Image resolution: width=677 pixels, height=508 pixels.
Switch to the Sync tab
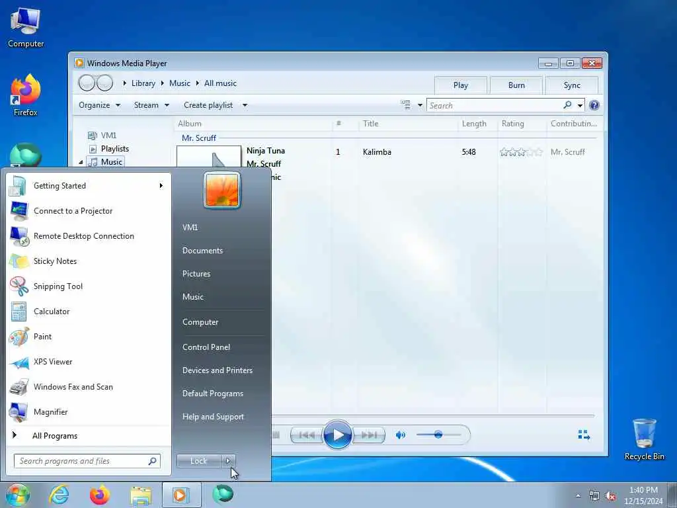pyautogui.click(x=572, y=85)
